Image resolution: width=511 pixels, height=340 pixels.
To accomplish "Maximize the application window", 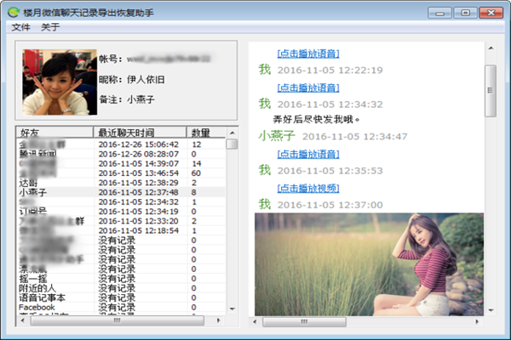I will pos(465,13).
